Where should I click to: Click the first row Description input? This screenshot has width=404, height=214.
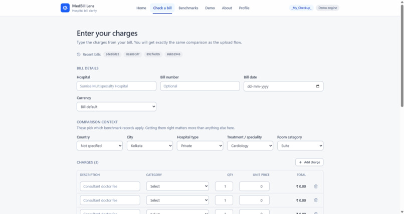click(110, 186)
